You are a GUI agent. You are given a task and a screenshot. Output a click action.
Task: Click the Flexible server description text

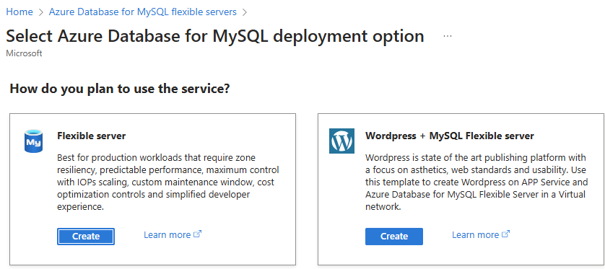pyautogui.click(x=168, y=182)
